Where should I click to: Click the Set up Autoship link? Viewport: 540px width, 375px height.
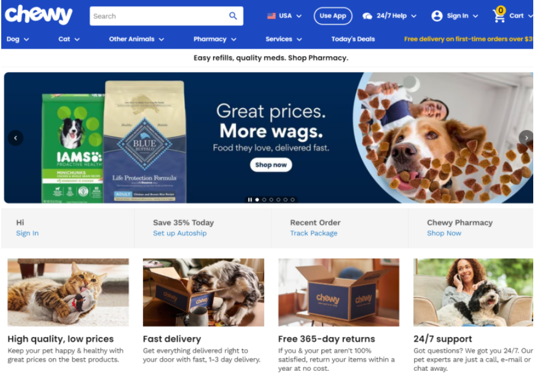click(180, 233)
